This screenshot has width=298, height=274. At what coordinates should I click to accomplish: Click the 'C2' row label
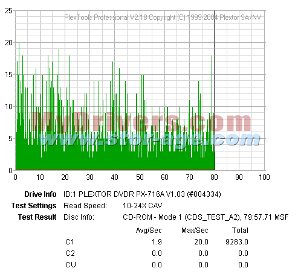[70, 253]
